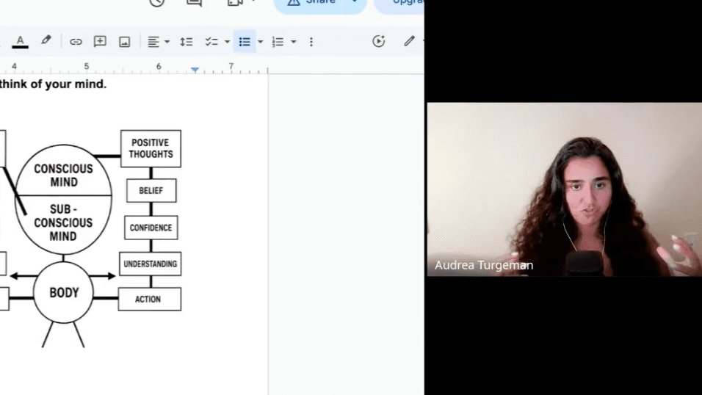
Task: Expand the bulleted list style arrow
Action: point(260,42)
